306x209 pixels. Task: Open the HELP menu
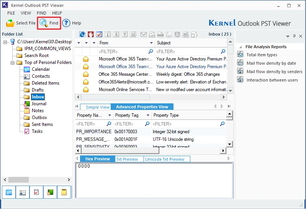click(57, 13)
